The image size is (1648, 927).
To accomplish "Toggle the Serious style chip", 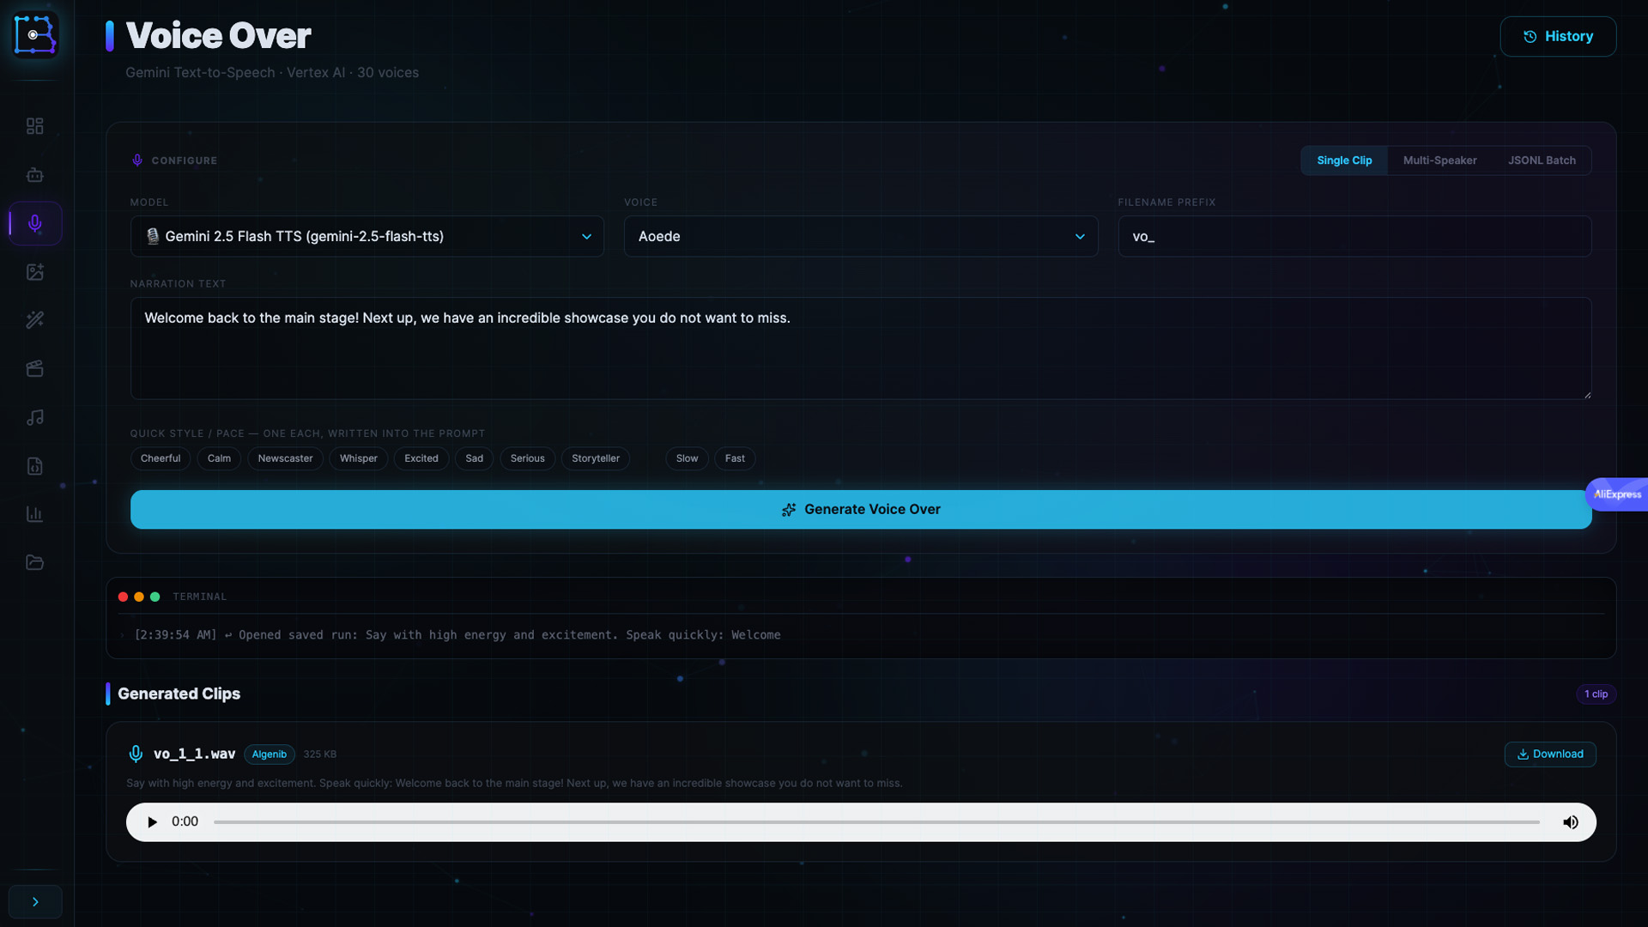I will coord(527,458).
